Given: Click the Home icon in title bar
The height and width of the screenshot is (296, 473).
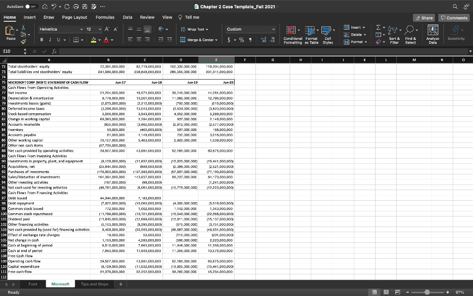Looking at the screenshot, I should [x=45, y=6].
